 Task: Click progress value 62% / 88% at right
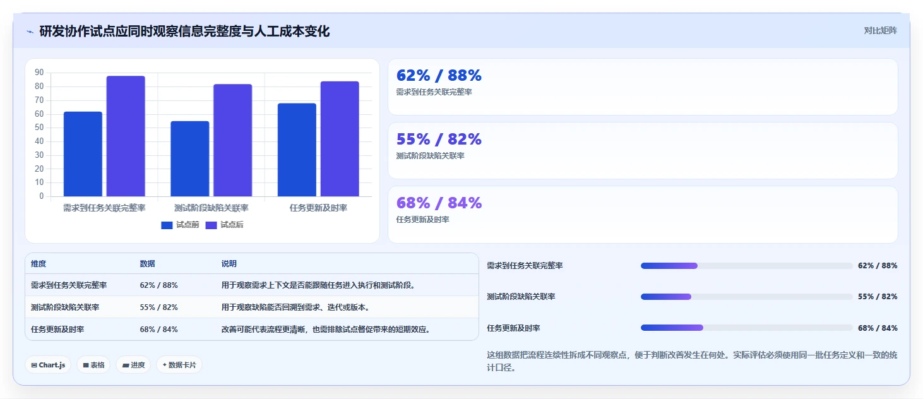click(878, 266)
